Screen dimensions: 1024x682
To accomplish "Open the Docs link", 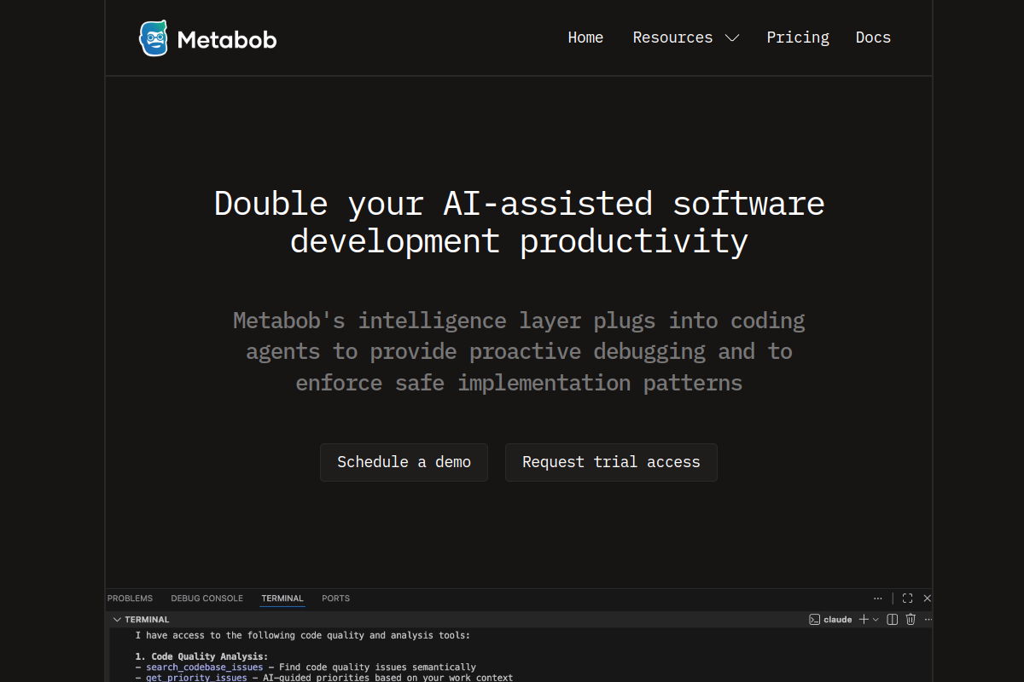I will pyautogui.click(x=873, y=38).
